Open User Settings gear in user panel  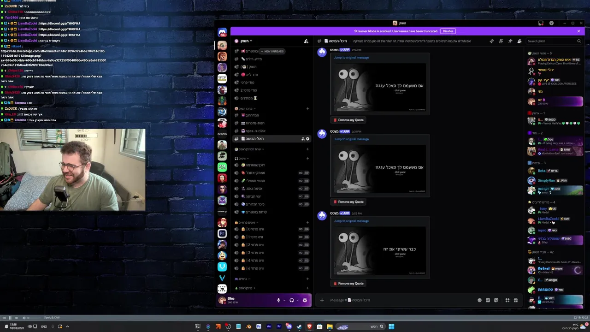tap(305, 300)
